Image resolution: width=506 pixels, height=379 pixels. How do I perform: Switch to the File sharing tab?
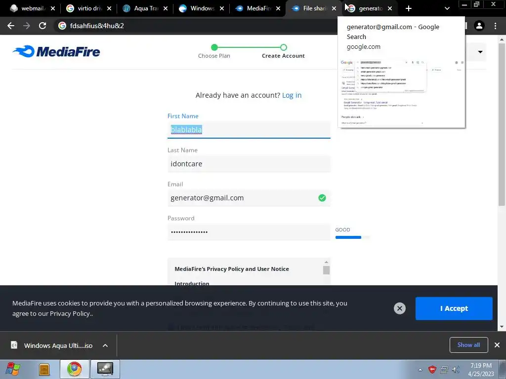tap(310, 8)
